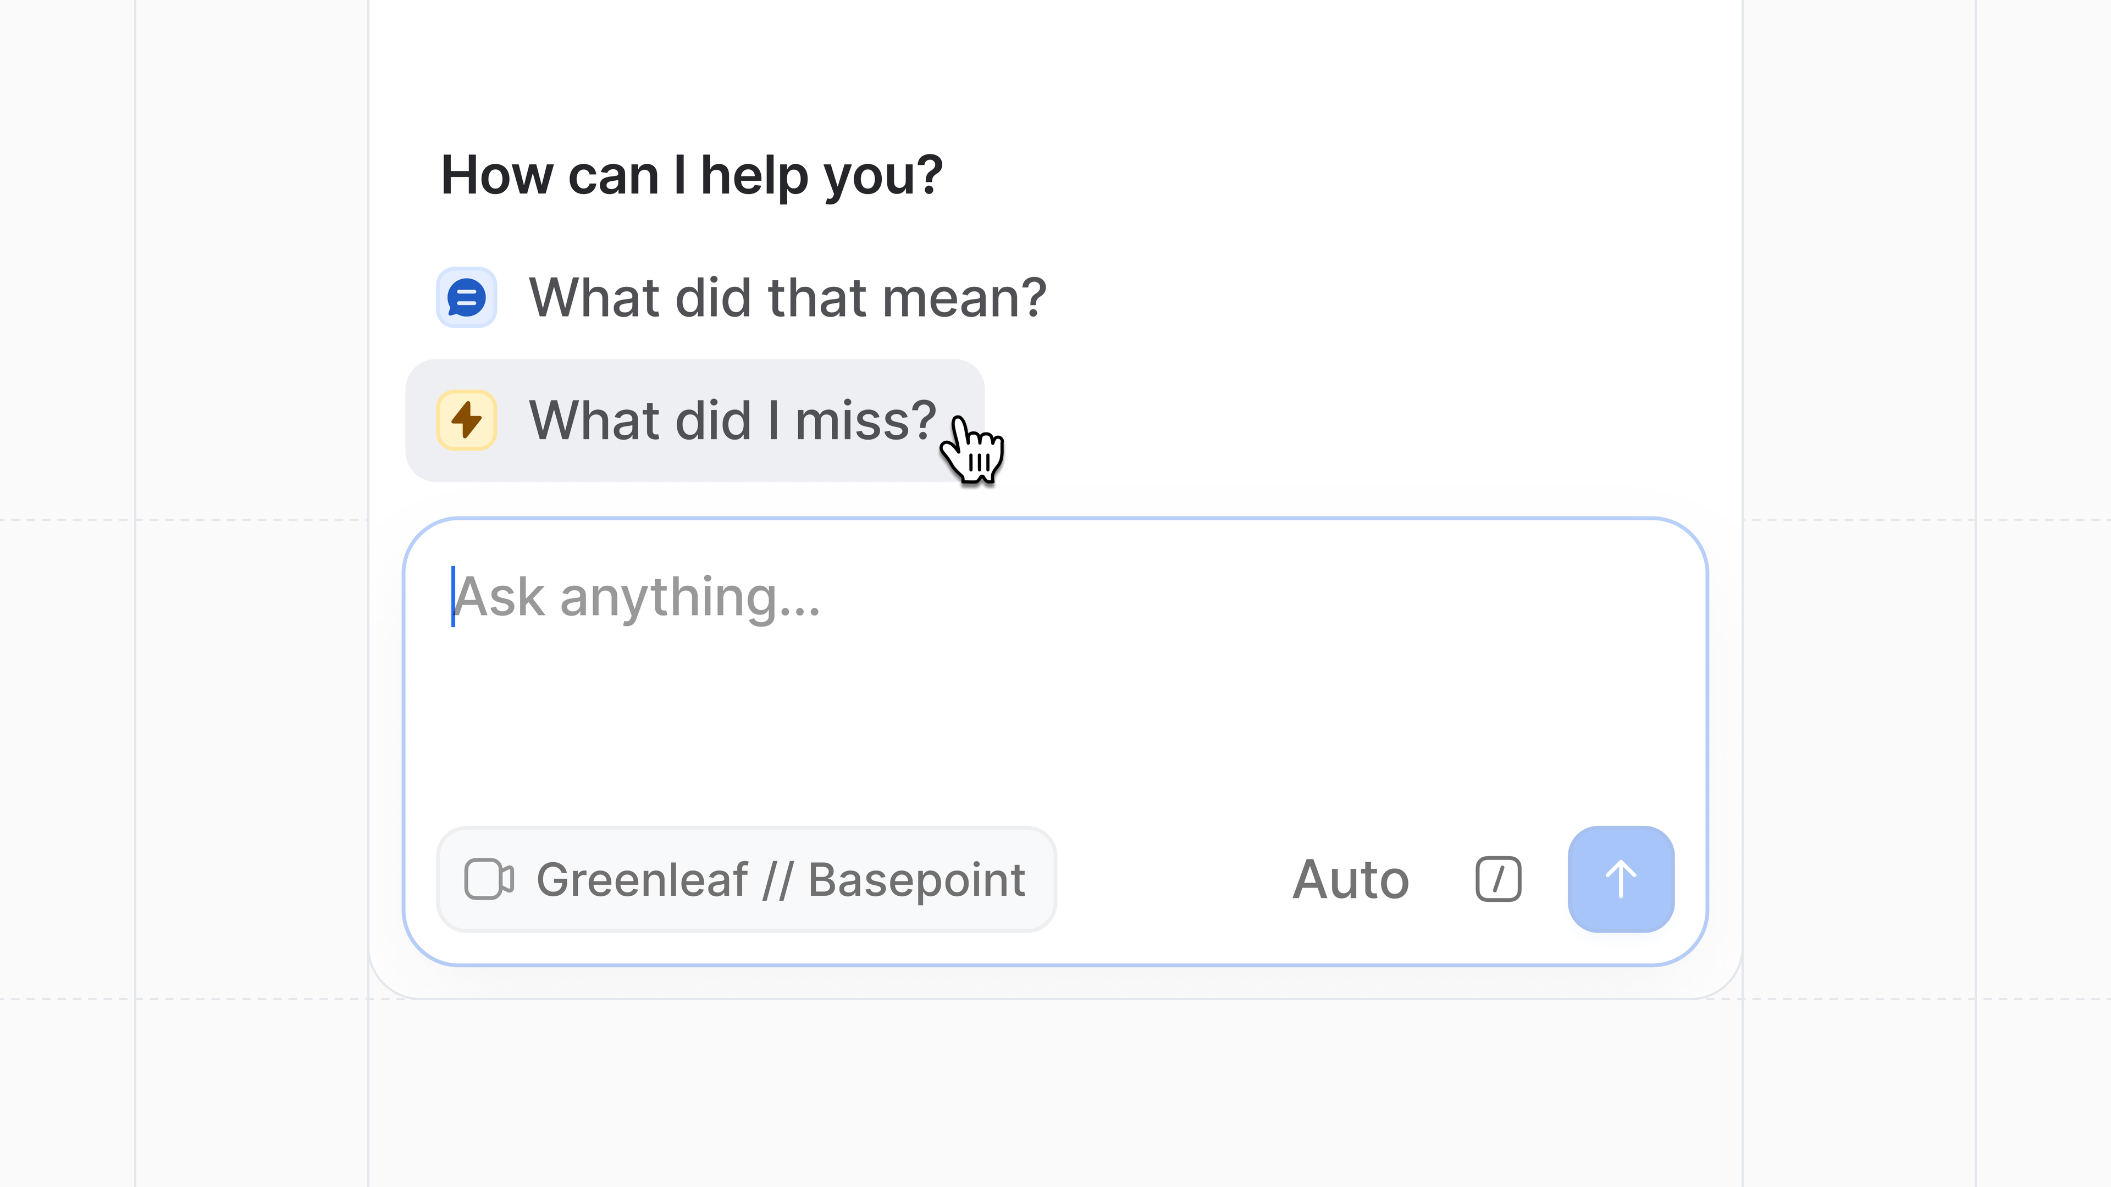This screenshot has height=1187, width=2111.
Task: Click the "How can I help you?" heading
Action: point(692,175)
